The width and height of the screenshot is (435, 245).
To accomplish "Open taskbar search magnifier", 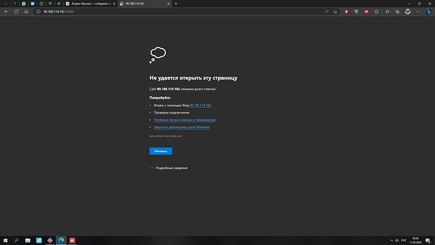I will click(x=16, y=241).
